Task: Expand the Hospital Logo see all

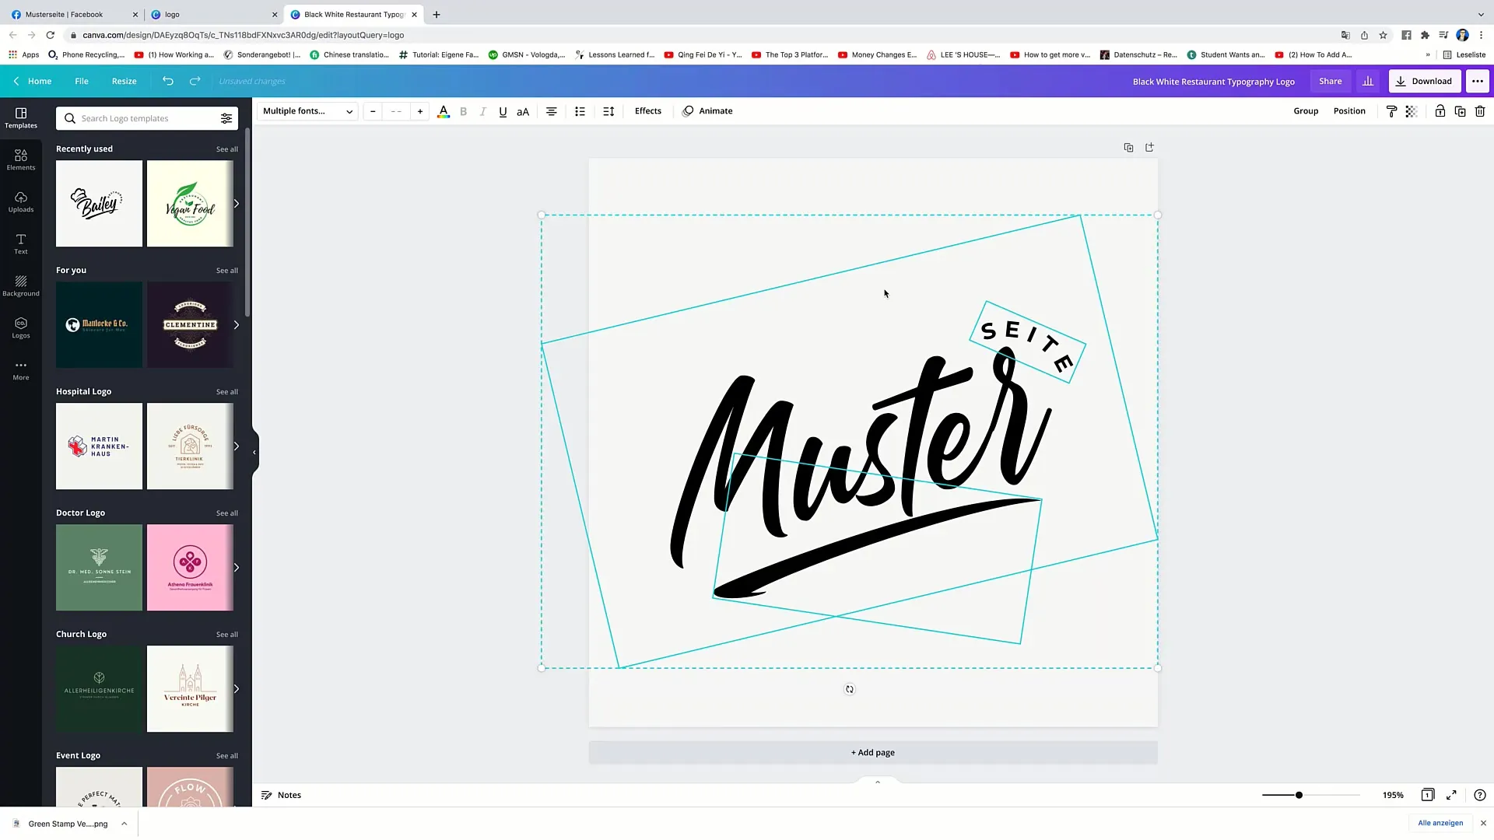Action: click(x=226, y=390)
